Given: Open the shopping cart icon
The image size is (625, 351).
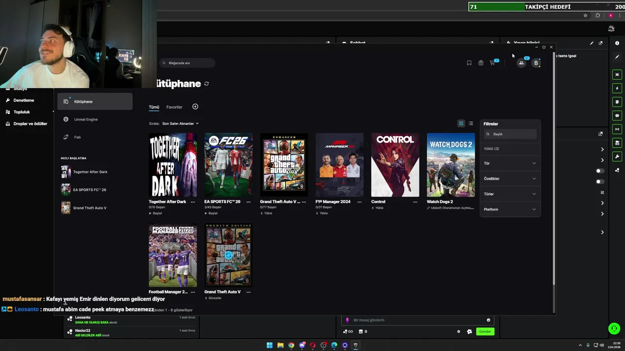Looking at the screenshot, I should coord(493,63).
